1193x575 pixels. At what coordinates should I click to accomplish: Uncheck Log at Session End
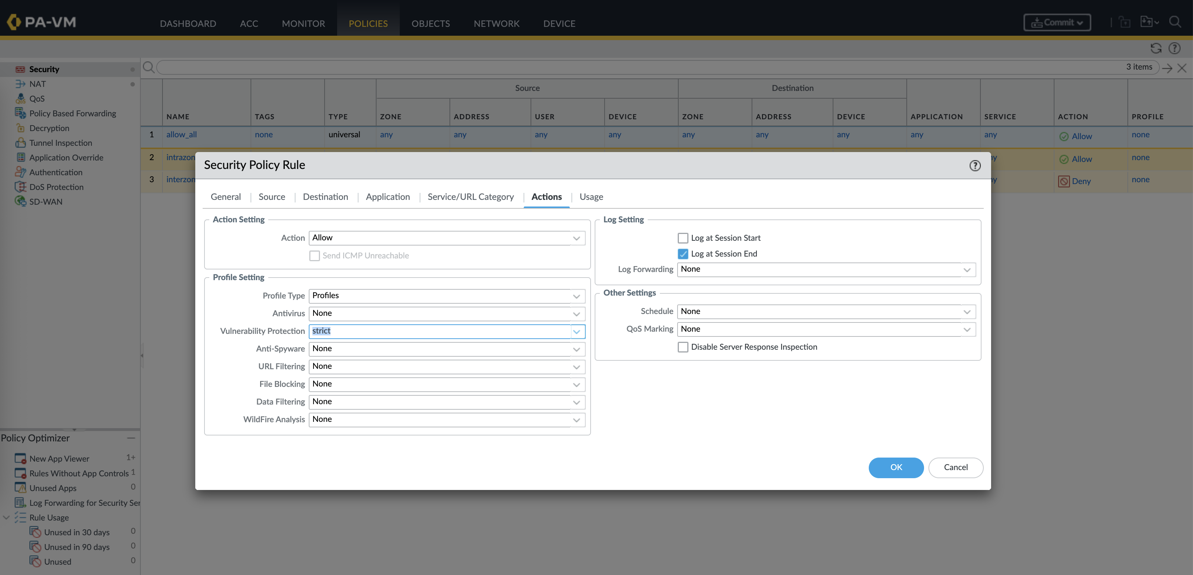(683, 254)
